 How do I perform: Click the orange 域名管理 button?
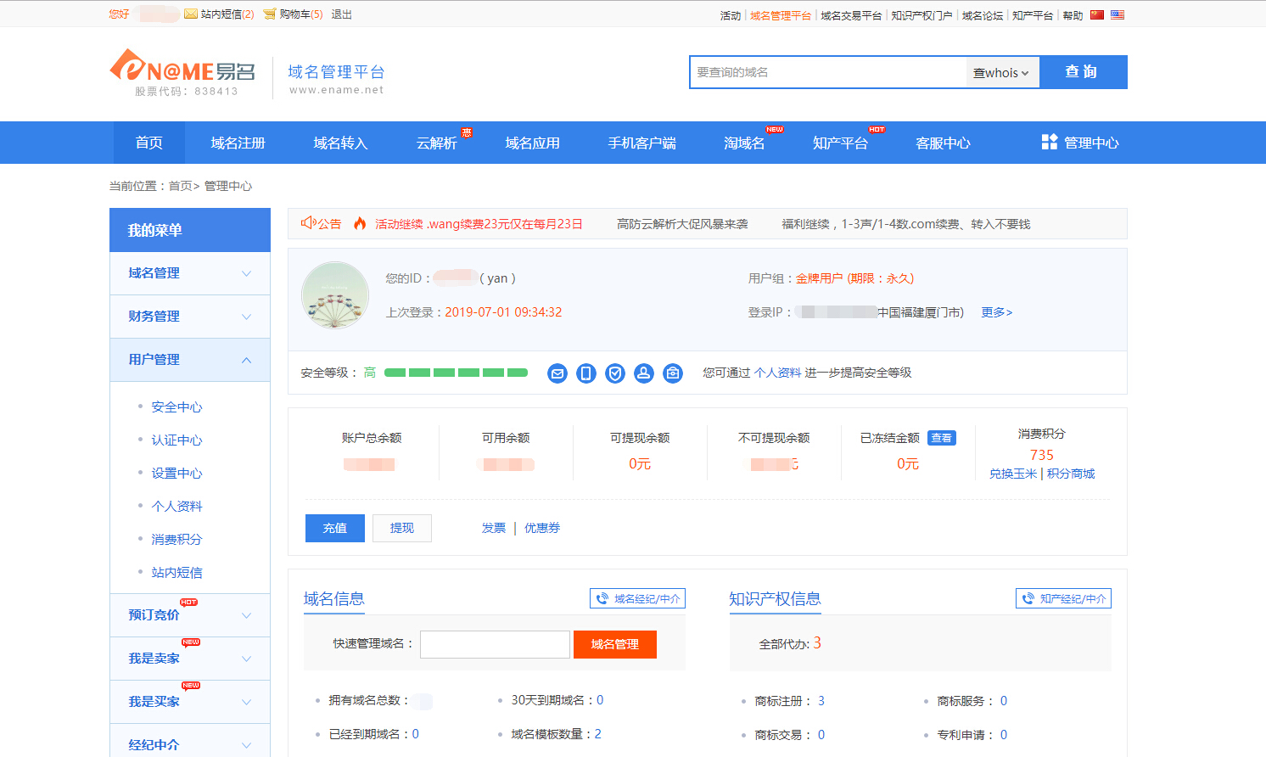coord(615,644)
